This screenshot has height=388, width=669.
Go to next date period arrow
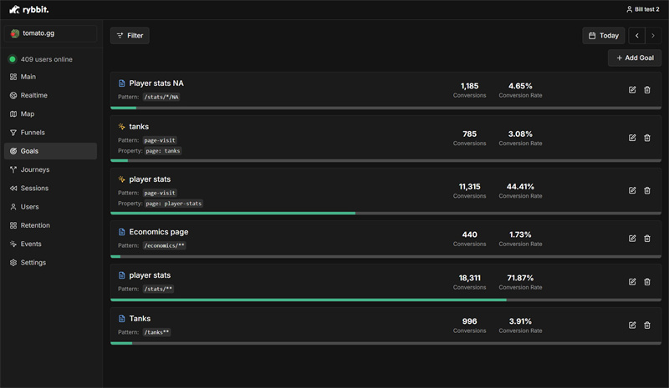(x=653, y=36)
